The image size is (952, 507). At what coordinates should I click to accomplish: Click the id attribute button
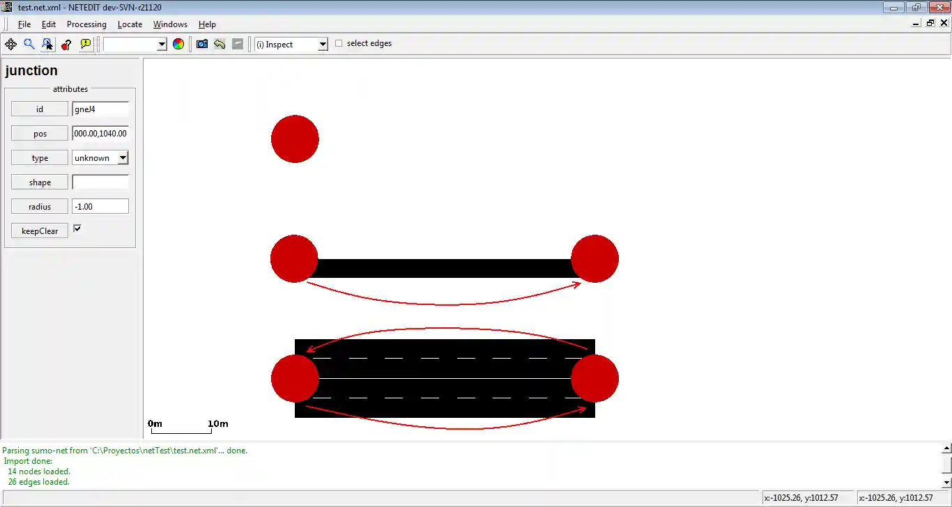click(x=40, y=109)
